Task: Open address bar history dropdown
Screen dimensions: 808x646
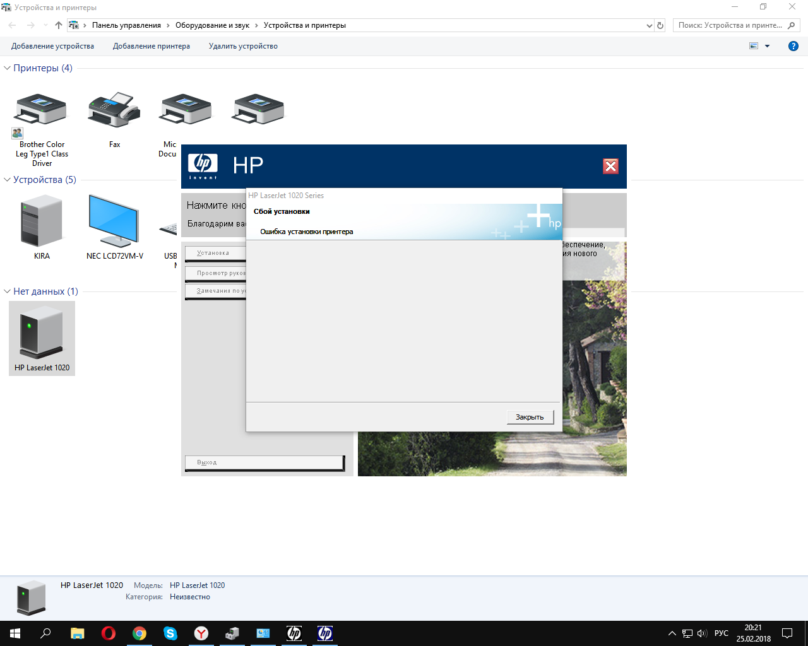Action: pos(650,25)
